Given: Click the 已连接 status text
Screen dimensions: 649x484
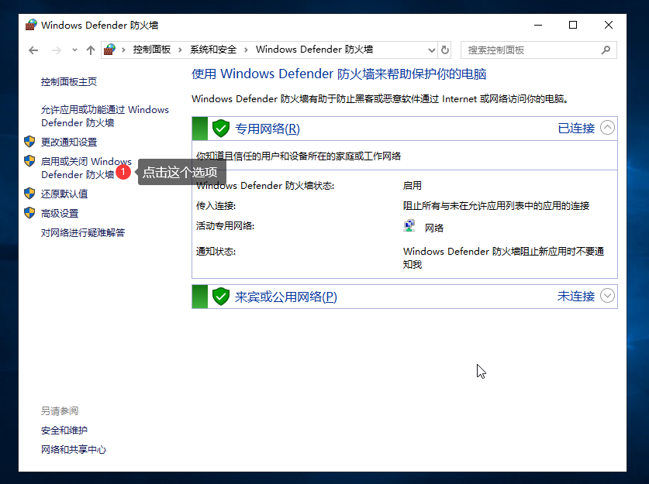Looking at the screenshot, I should pyautogui.click(x=576, y=128).
